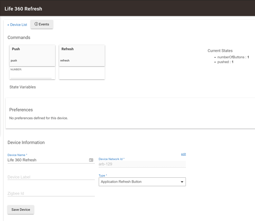Screen dimensions: 255x221
Task: Click the Preferences section heading
Action: [21, 110]
